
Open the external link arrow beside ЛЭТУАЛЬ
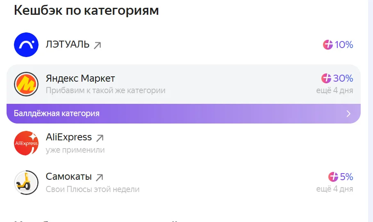(97, 45)
